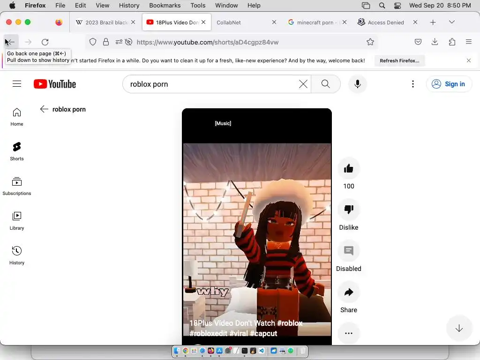Close the 18Plus Video tab
480x360 pixels.
click(x=203, y=22)
